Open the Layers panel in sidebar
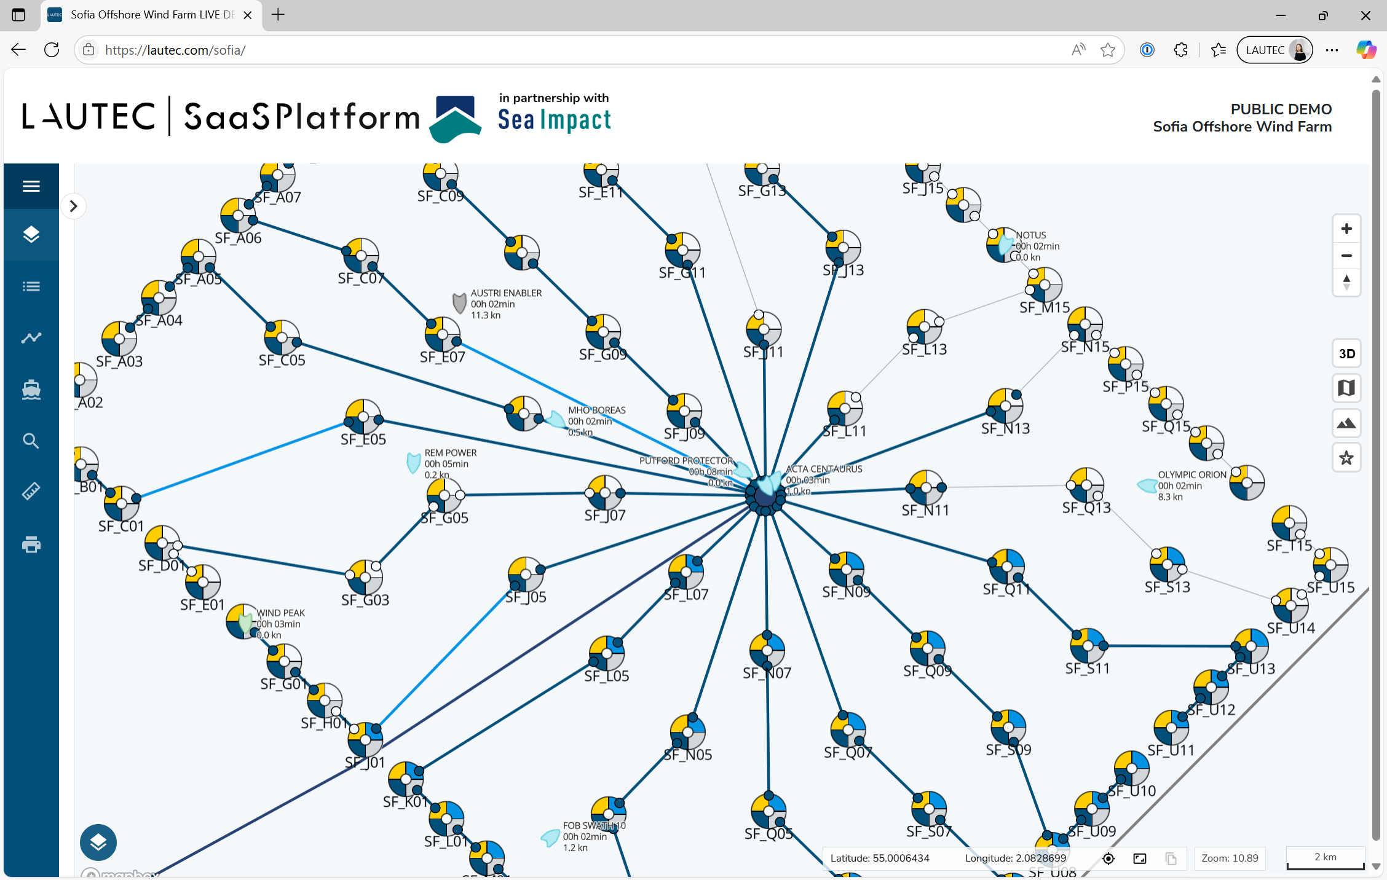 tap(31, 234)
